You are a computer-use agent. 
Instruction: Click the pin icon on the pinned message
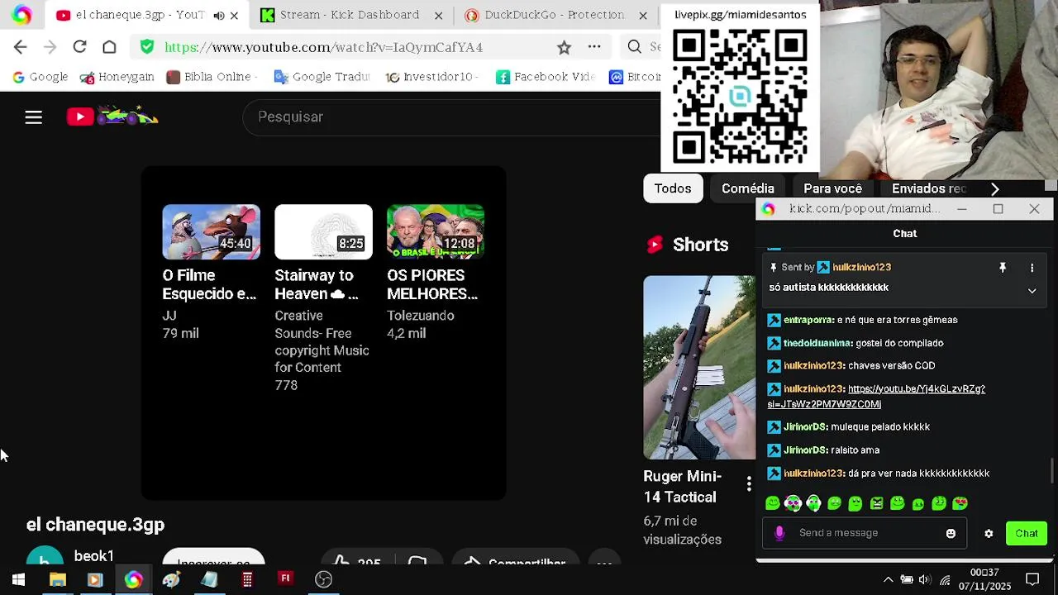(1003, 268)
